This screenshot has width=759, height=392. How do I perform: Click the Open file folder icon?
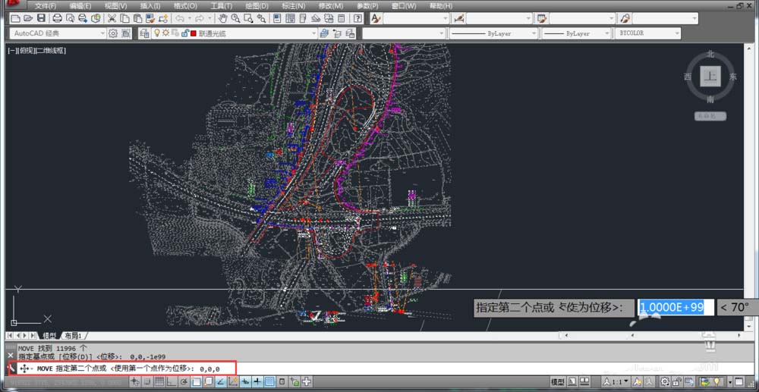28,18
